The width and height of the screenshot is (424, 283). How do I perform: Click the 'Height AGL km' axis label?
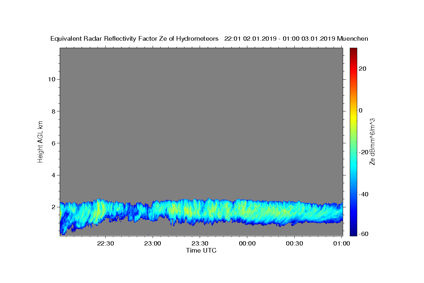40,141
